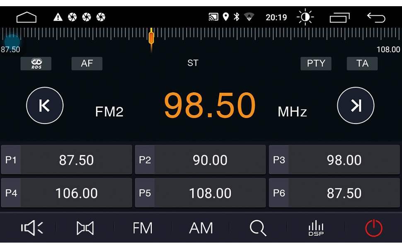Toggle the local/distance reception icon
Screen dimensions: 402x248
coord(85,228)
